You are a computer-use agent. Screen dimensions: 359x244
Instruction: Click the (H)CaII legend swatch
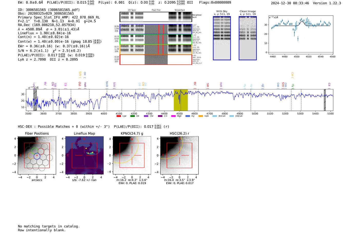[x=232, y=116]
